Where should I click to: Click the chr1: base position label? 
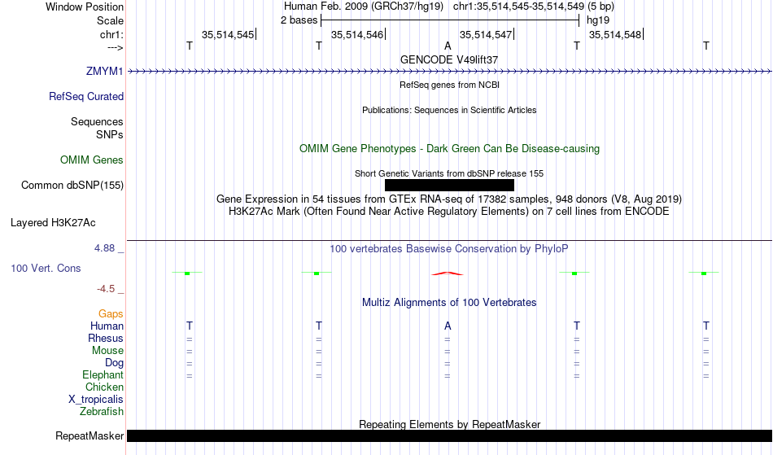pos(112,34)
